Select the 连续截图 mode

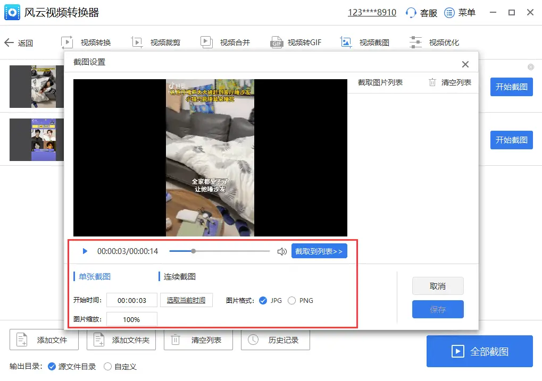coord(179,276)
